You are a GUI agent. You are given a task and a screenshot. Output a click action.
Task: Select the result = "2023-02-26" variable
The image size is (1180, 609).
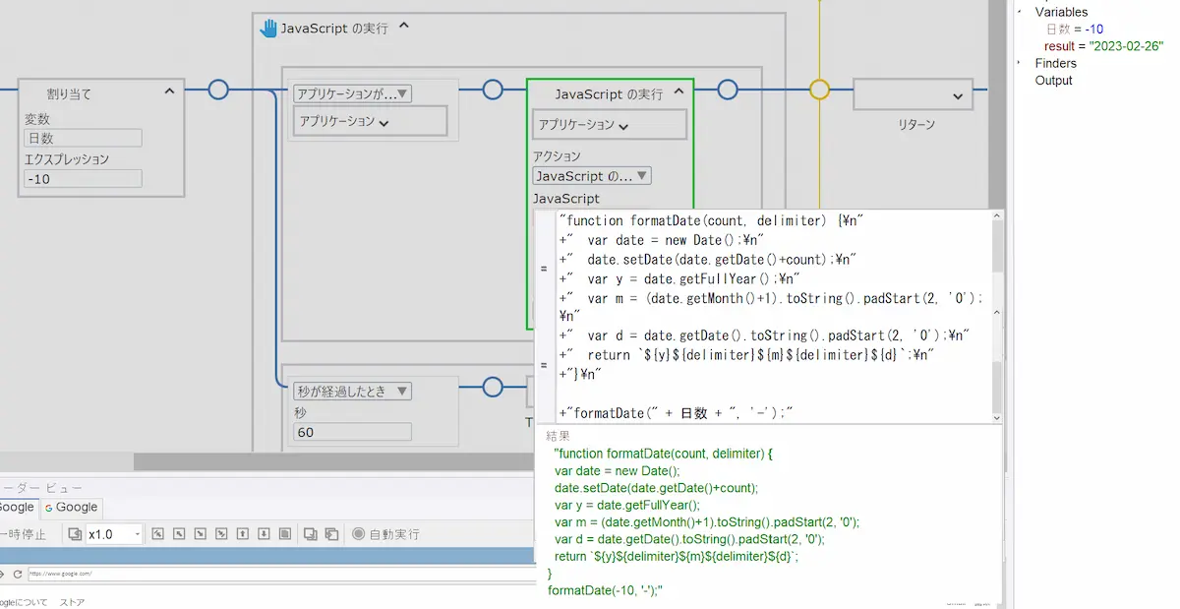click(x=1105, y=46)
